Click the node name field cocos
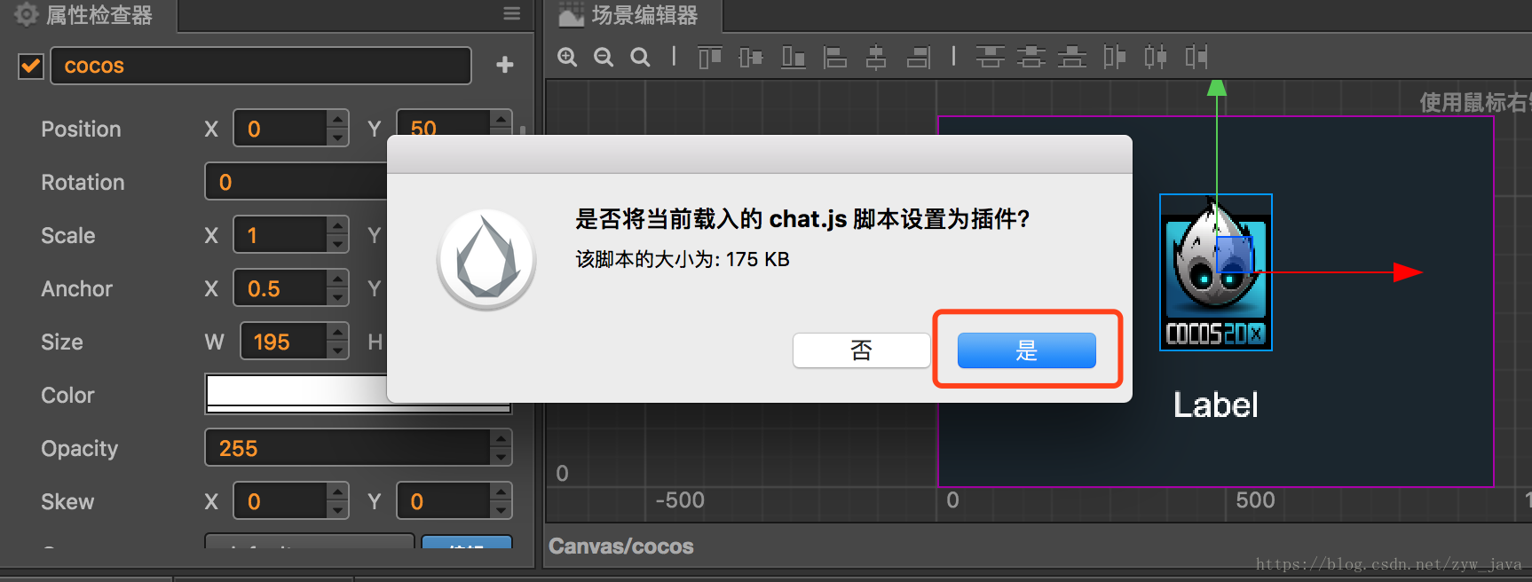This screenshot has width=1532, height=582. (261, 66)
